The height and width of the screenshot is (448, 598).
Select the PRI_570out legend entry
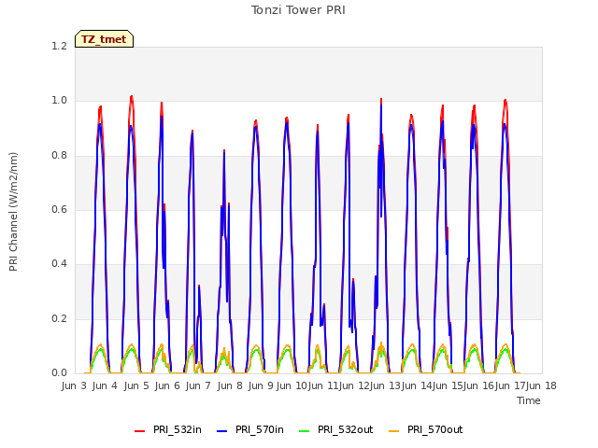tap(426, 429)
